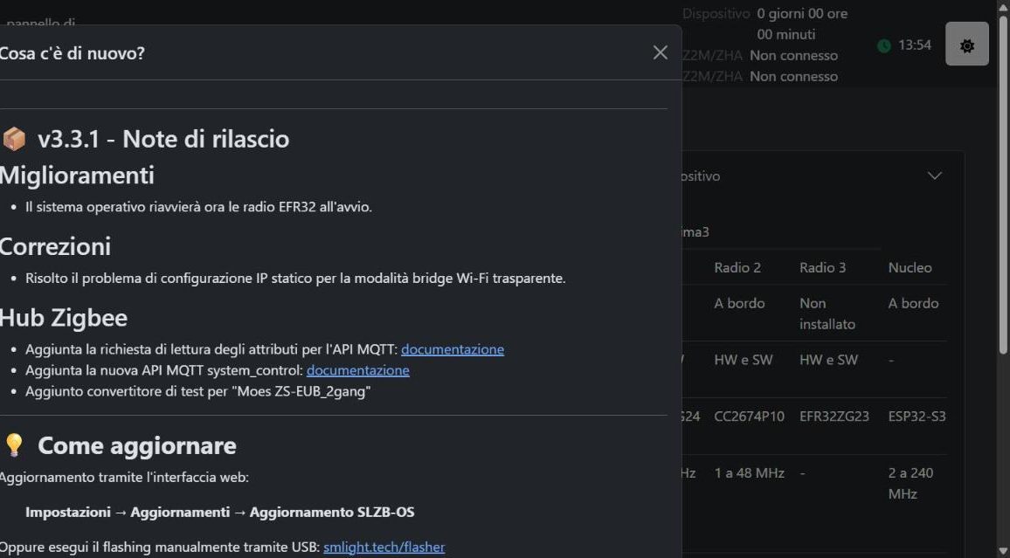Viewport: 1010px width, 558px height.
Task: Click the "Hub Zigbee" heading
Action: [64, 318]
